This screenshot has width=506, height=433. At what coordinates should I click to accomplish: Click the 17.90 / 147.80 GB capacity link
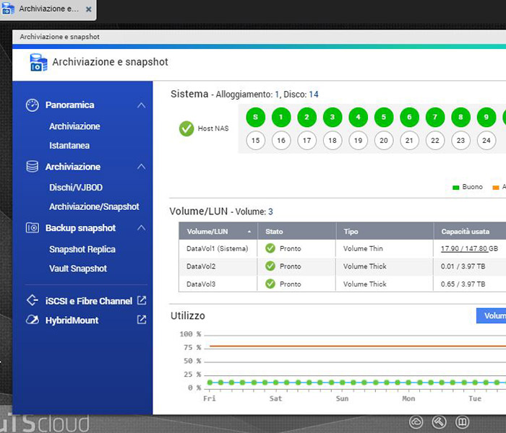[x=469, y=249]
